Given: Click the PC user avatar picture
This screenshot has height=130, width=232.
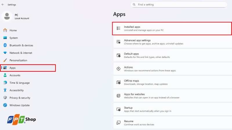Looking at the screenshot, I should point(7,16).
